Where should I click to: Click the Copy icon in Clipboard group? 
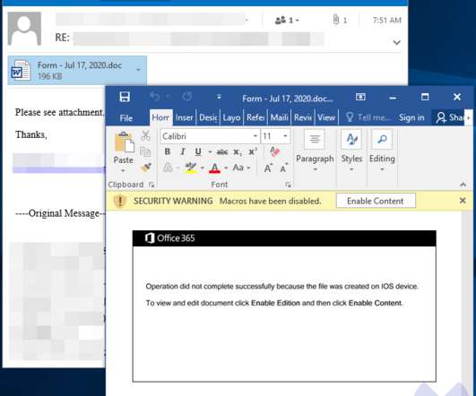145,151
